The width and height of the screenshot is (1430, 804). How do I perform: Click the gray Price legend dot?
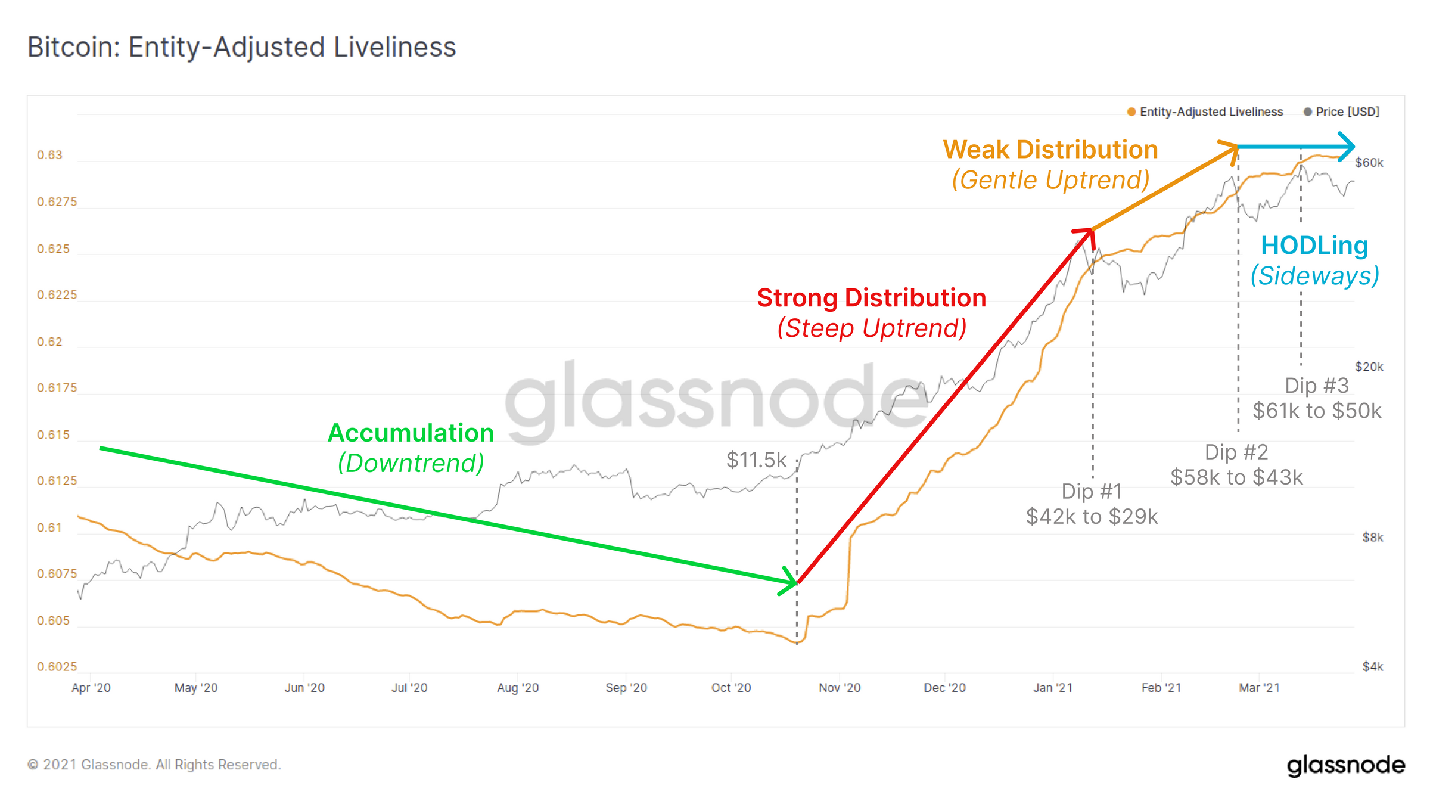coord(1308,112)
